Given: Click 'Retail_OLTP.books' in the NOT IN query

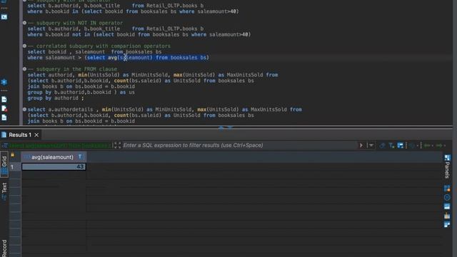Looking at the screenshot, I should click(x=171, y=29).
